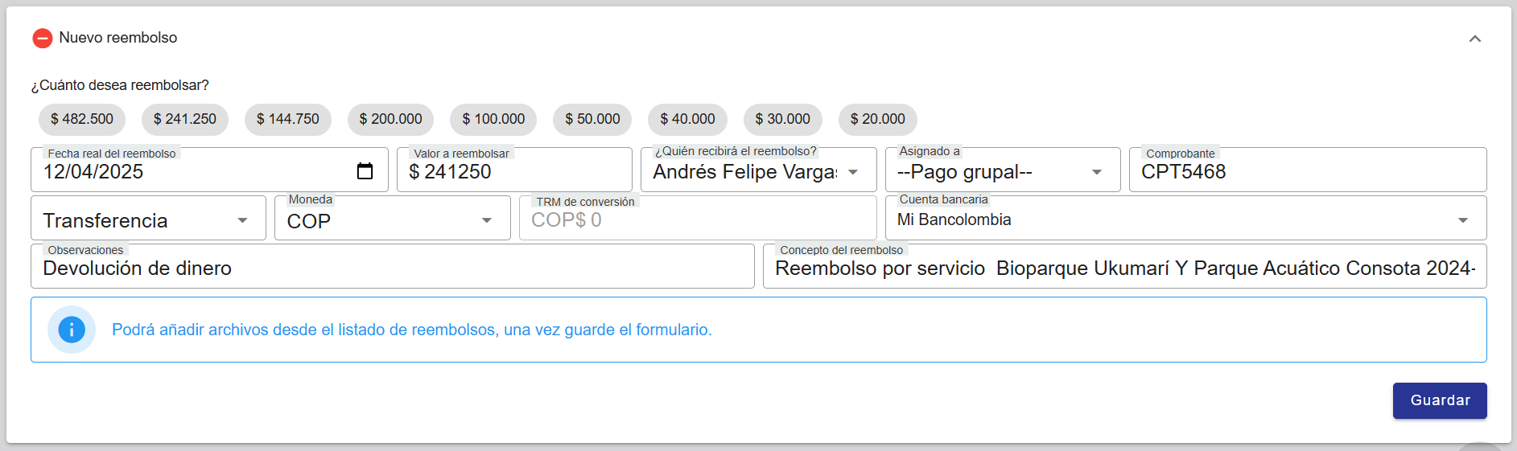Viewport: 1517px width, 451px height.
Task: Edit the Comprobante field
Action: click(x=1307, y=172)
